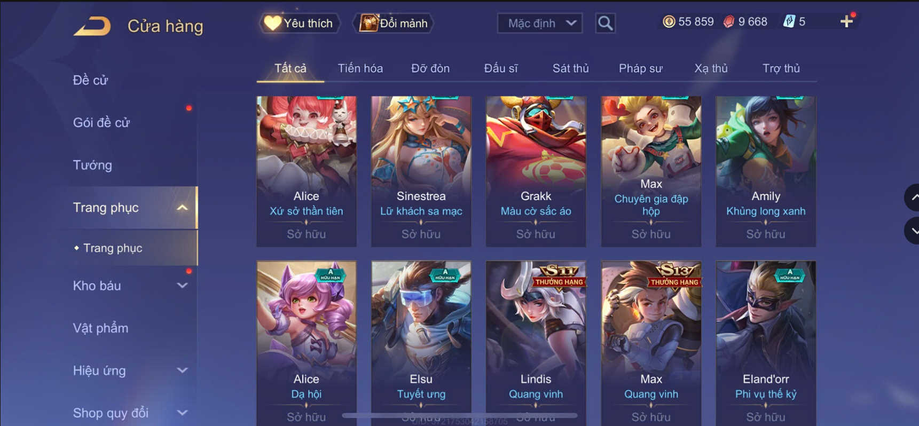Open the Mặc định sort dropdown
The height and width of the screenshot is (426, 919).
[539, 23]
